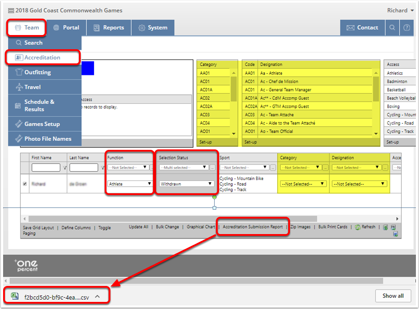419x309 pixels.
Task: Open the Richard user menu arrow
Action: (412, 11)
